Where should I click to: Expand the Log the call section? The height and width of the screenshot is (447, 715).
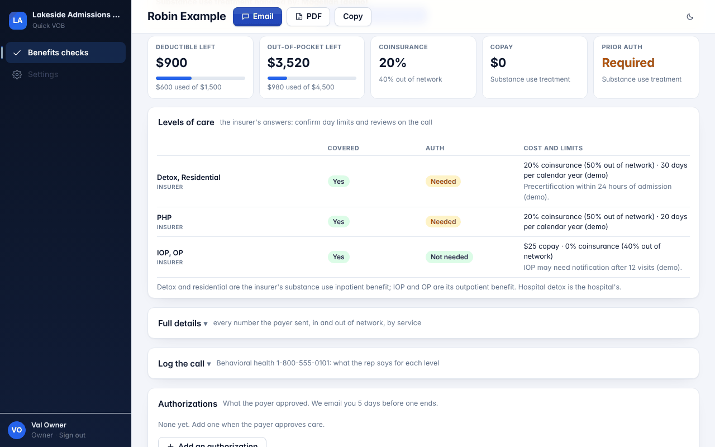tap(184, 364)
